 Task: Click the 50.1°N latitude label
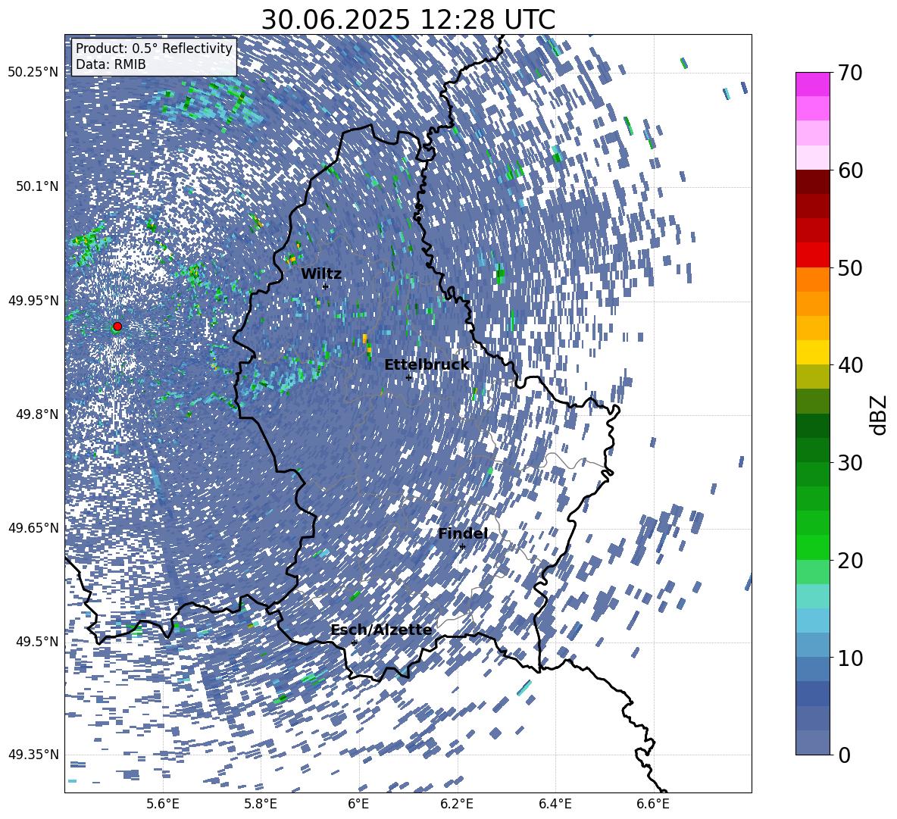point(36,186)
